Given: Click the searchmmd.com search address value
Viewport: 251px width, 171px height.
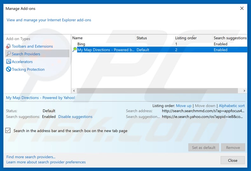Looking at the screenshot, I should (203, 111).
